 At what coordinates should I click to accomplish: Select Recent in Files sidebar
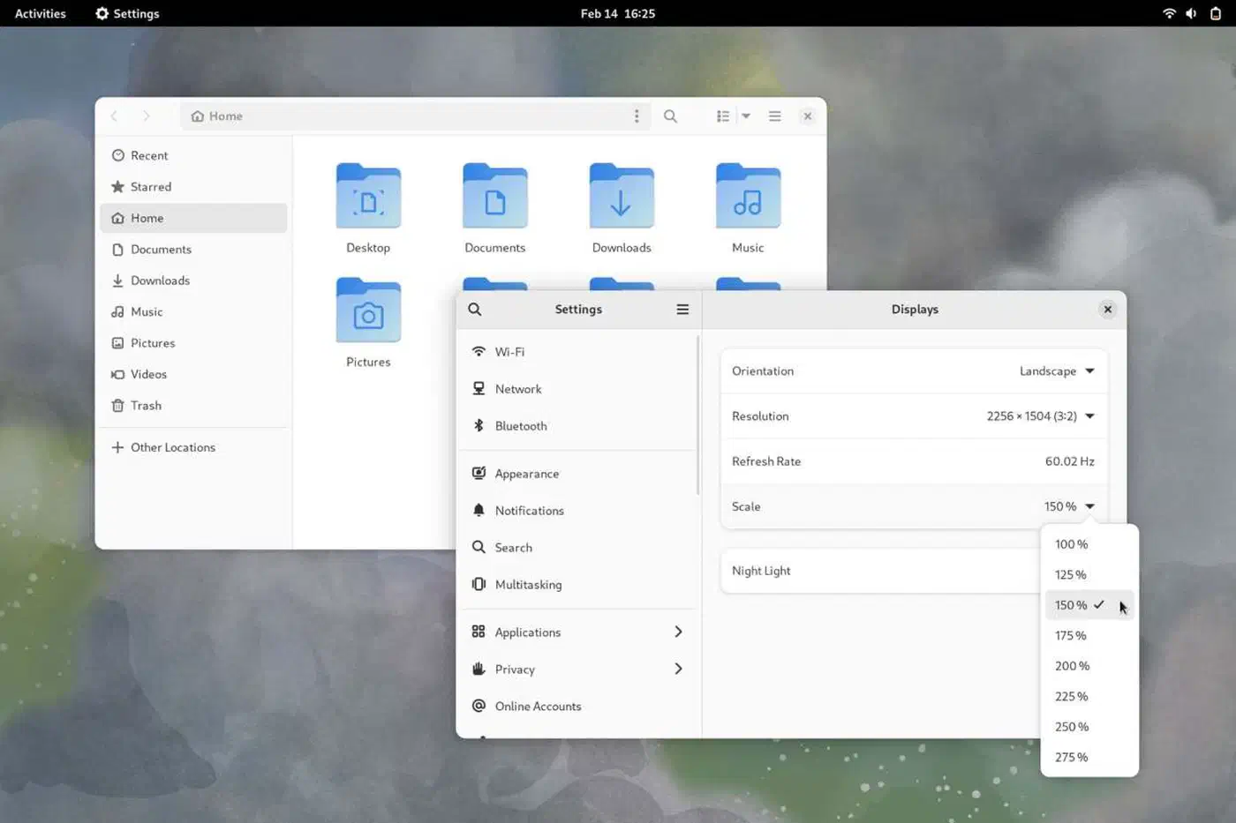pos(193,155)
